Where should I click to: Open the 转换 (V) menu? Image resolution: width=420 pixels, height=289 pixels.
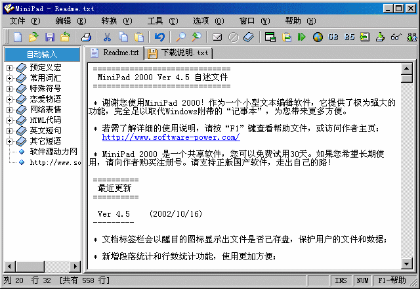117,21
